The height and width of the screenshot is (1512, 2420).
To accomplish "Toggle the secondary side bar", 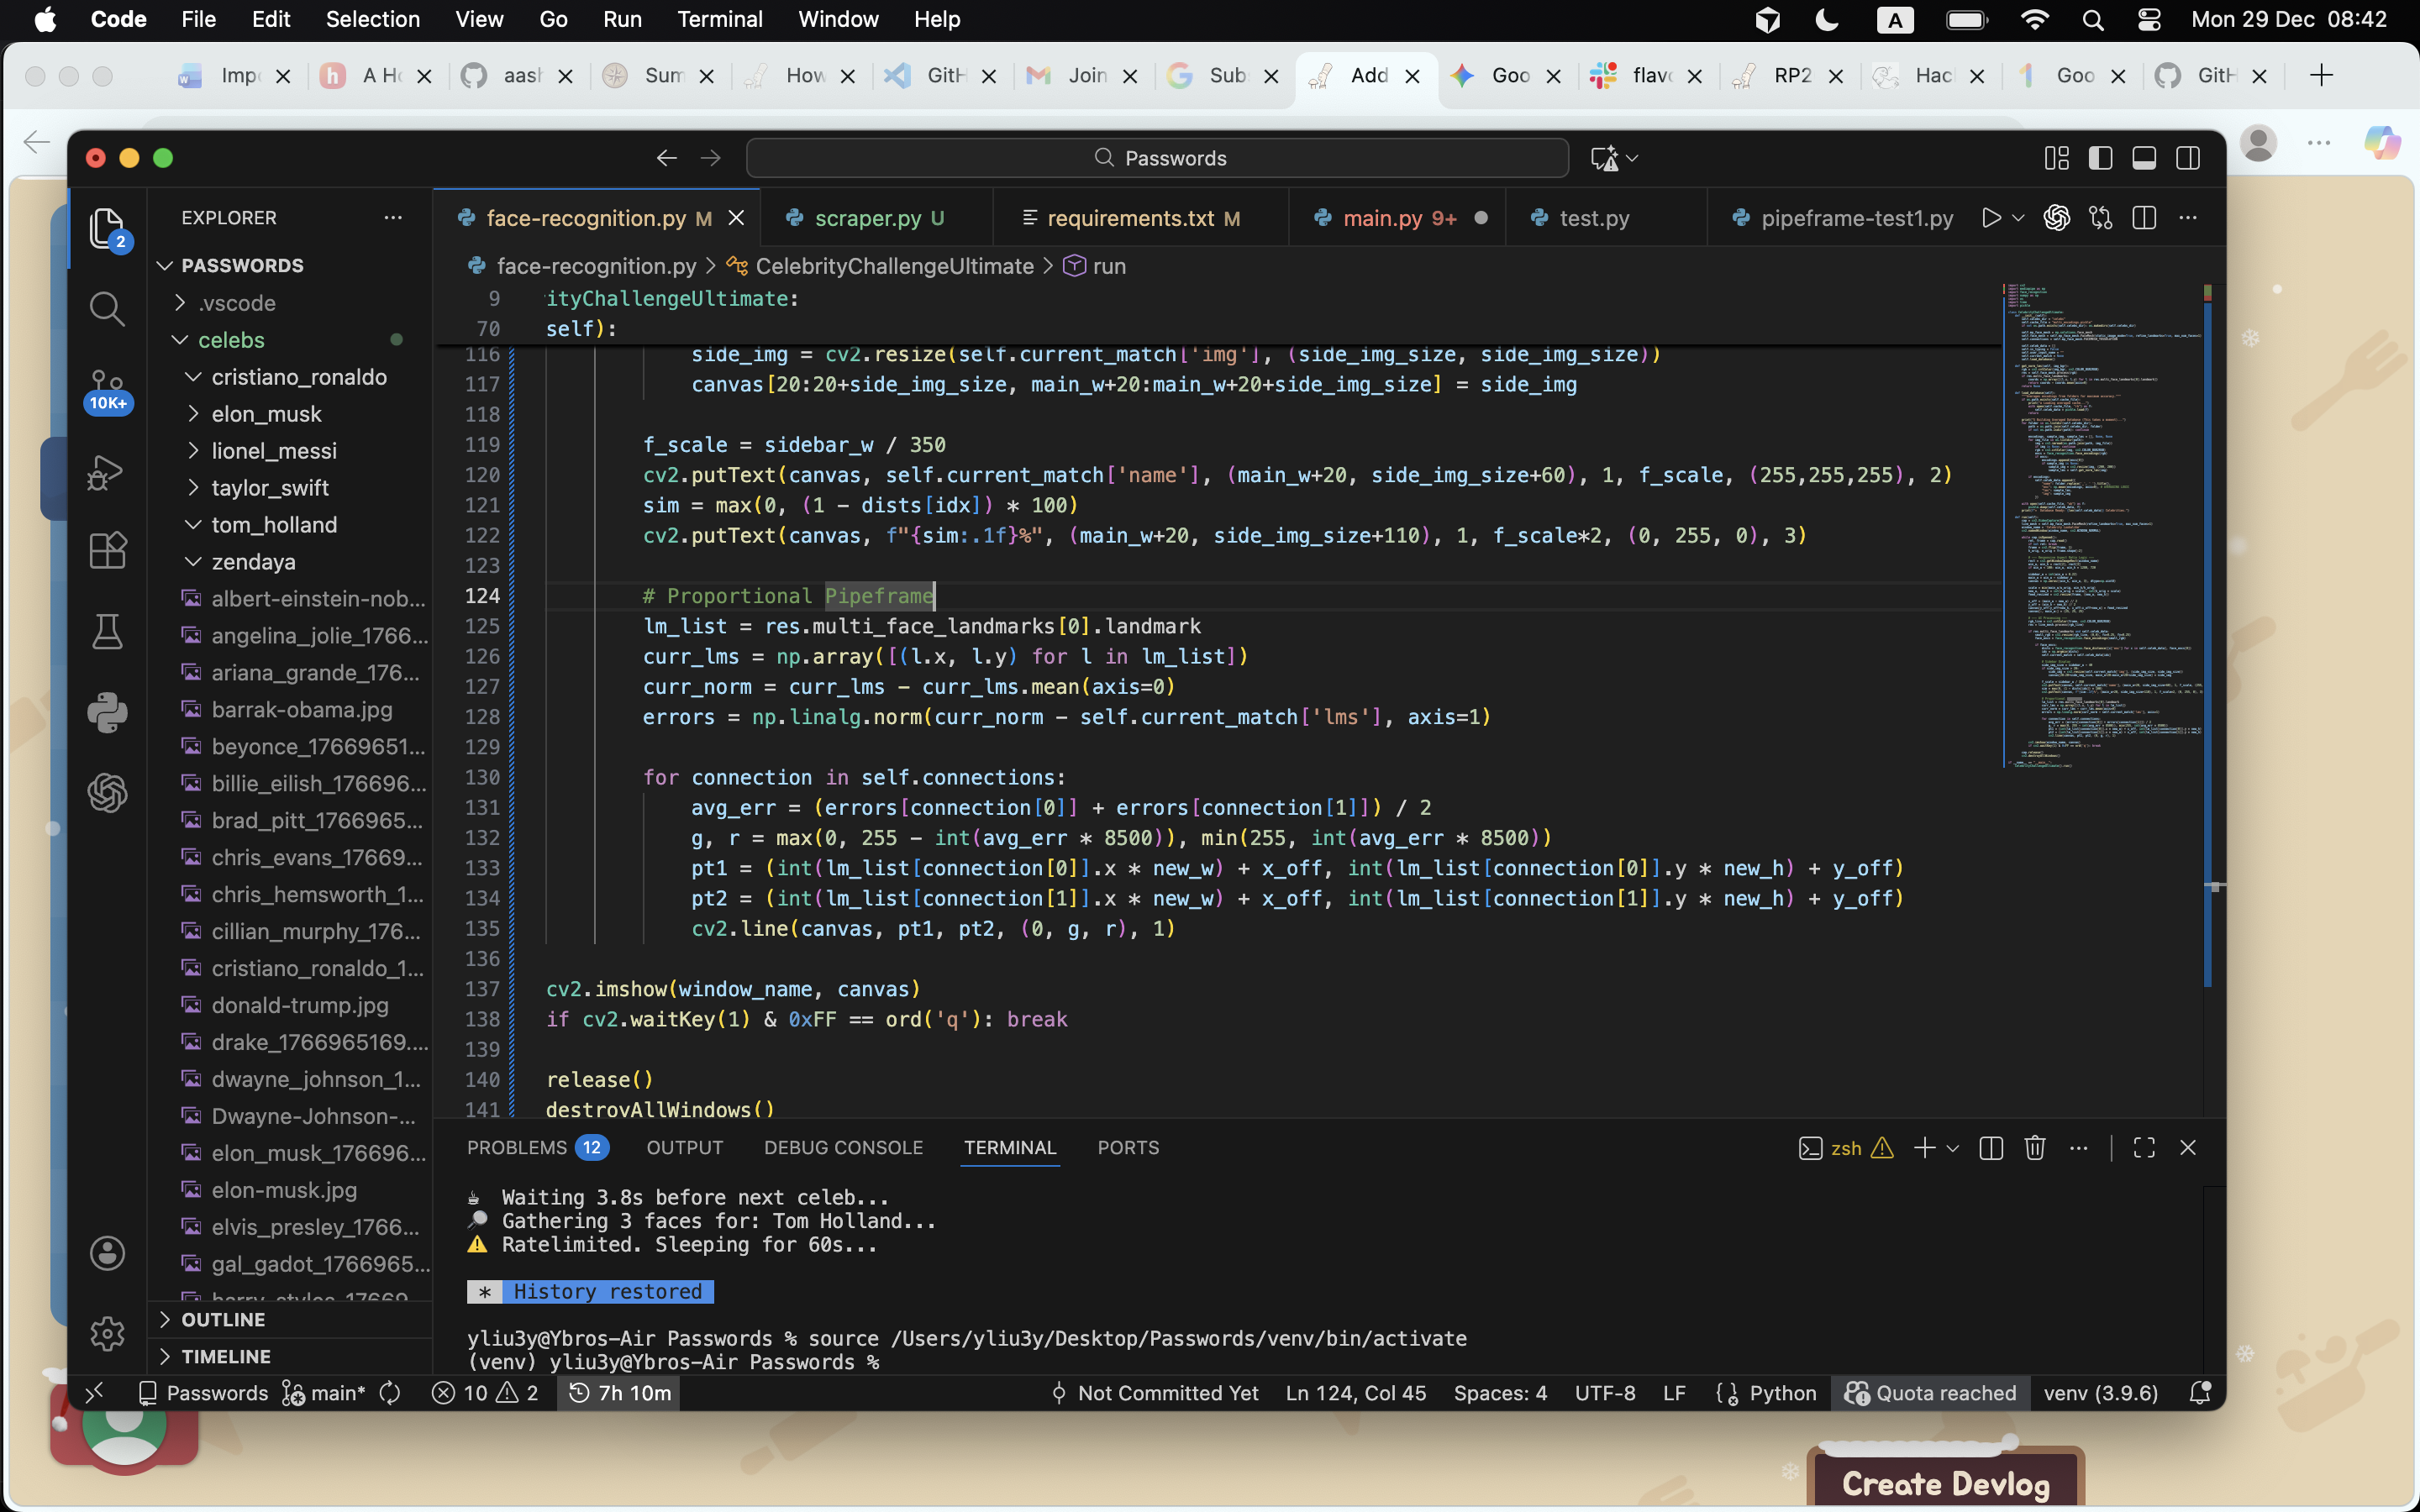I will point(2188,158).
